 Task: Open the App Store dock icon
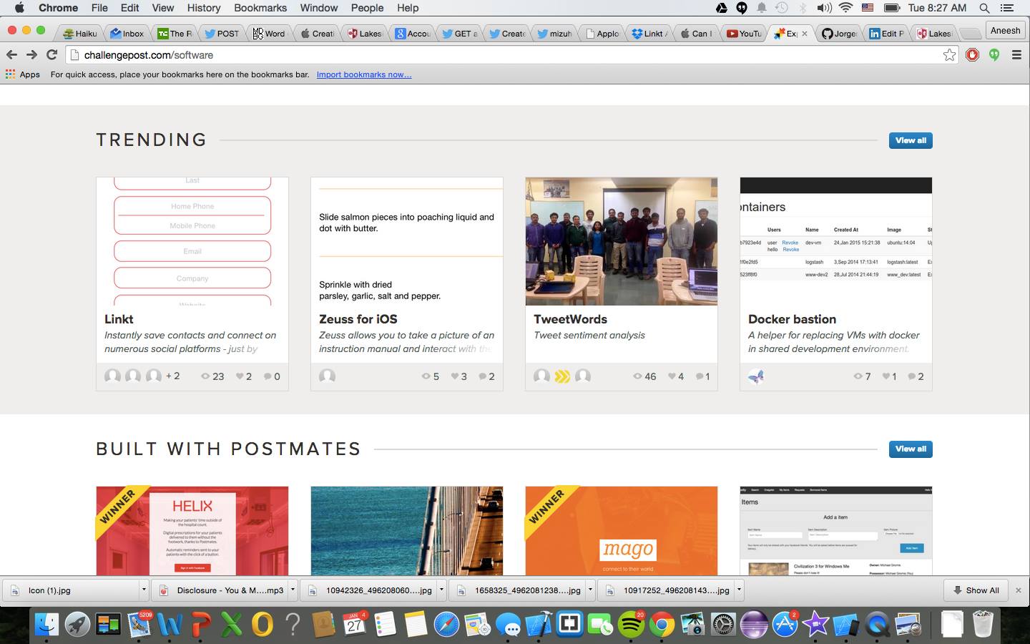(785, 625)
